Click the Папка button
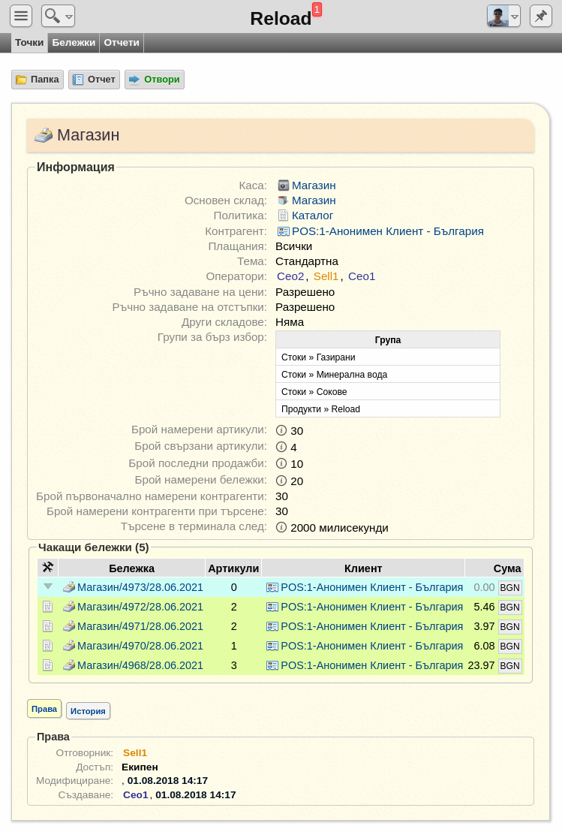562x832 pixels. pos(38,80)
